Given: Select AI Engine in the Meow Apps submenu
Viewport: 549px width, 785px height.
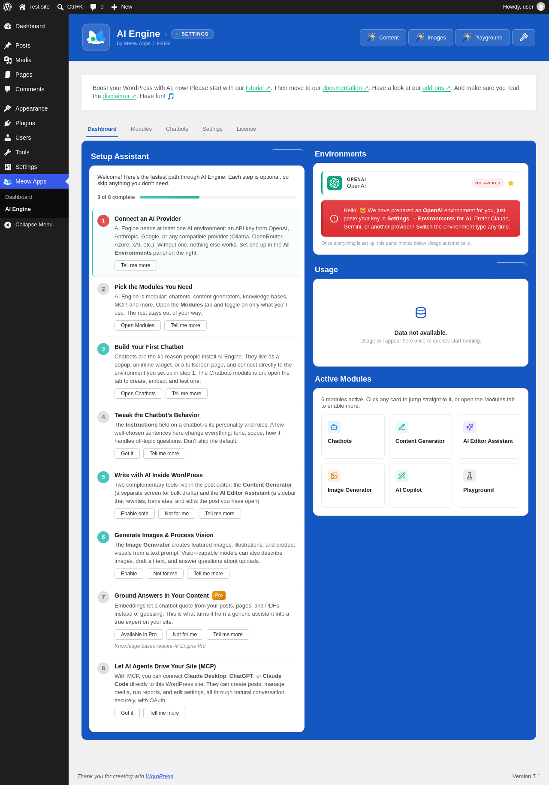Looking at the screenshot, I should [18, 209].
